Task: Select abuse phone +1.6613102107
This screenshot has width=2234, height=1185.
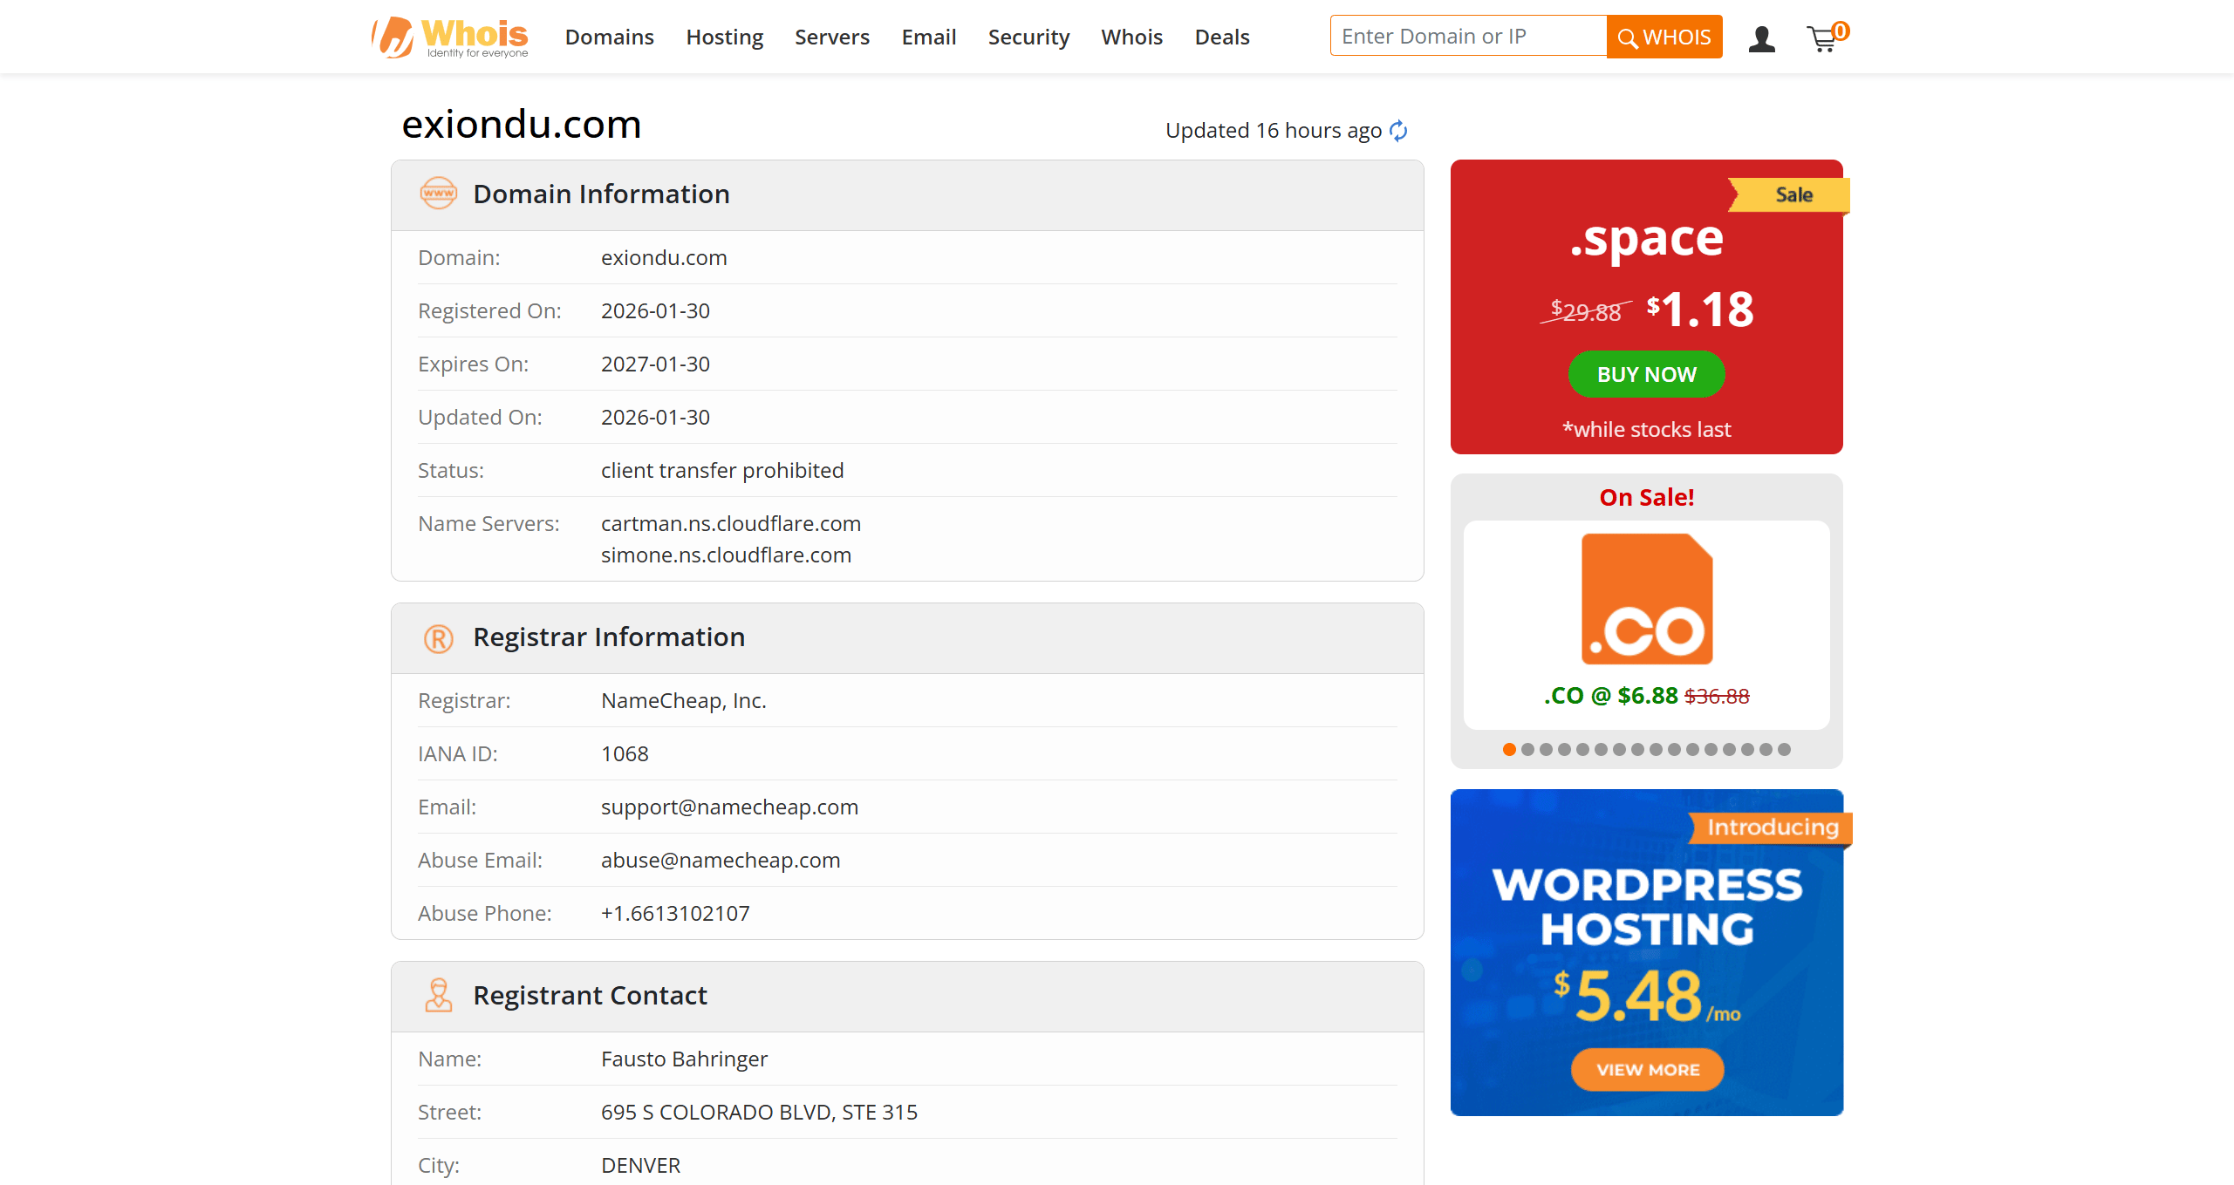Action: click(x=675, y=914)
